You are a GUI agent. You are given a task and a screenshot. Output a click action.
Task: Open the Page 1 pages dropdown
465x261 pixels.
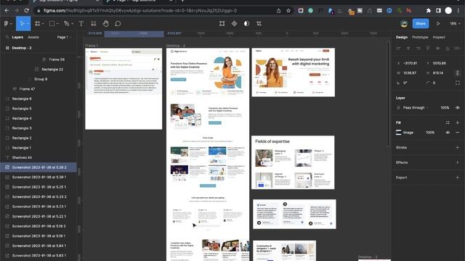(x=64, y=37)
